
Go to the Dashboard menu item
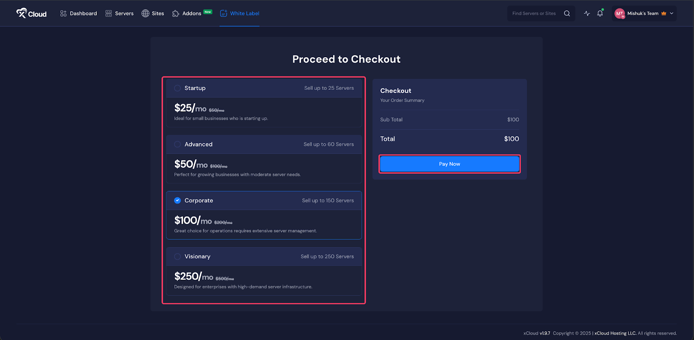pyautogui.click(x=83, y=13)
